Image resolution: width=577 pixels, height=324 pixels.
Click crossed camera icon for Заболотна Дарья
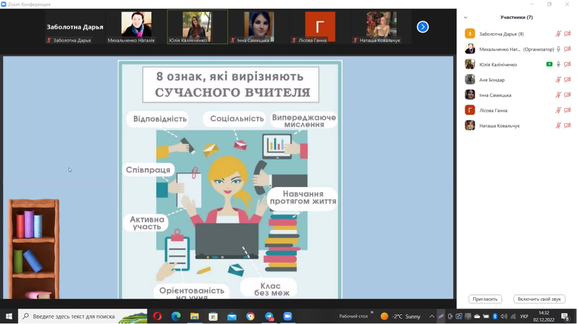point(567,34)
